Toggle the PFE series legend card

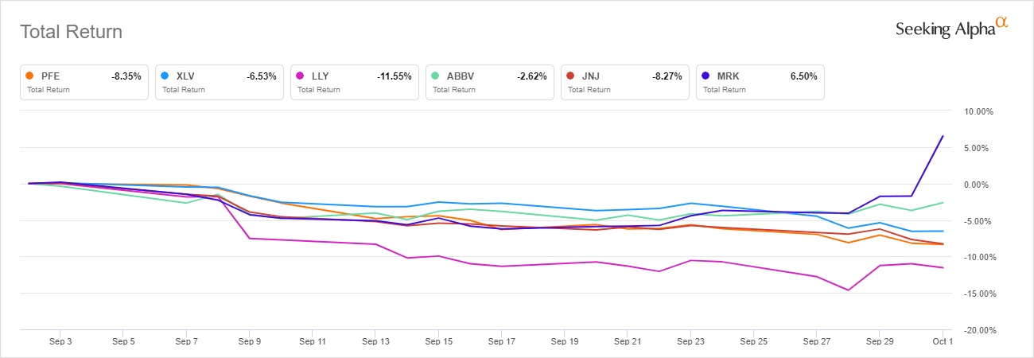coord(84,81)
